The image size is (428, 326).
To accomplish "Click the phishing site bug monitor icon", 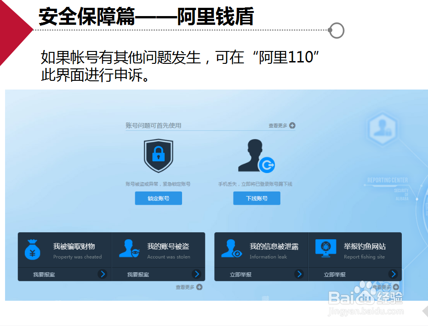I will coord(325,248).
